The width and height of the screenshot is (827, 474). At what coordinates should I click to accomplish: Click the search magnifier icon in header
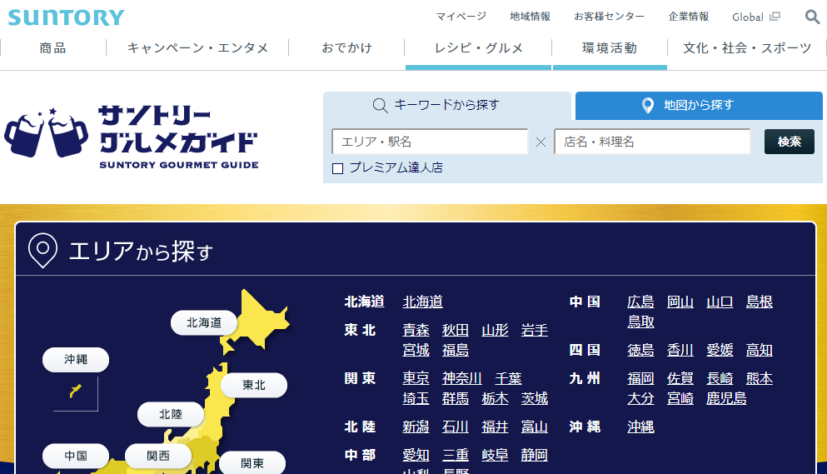tap(812, 17)
